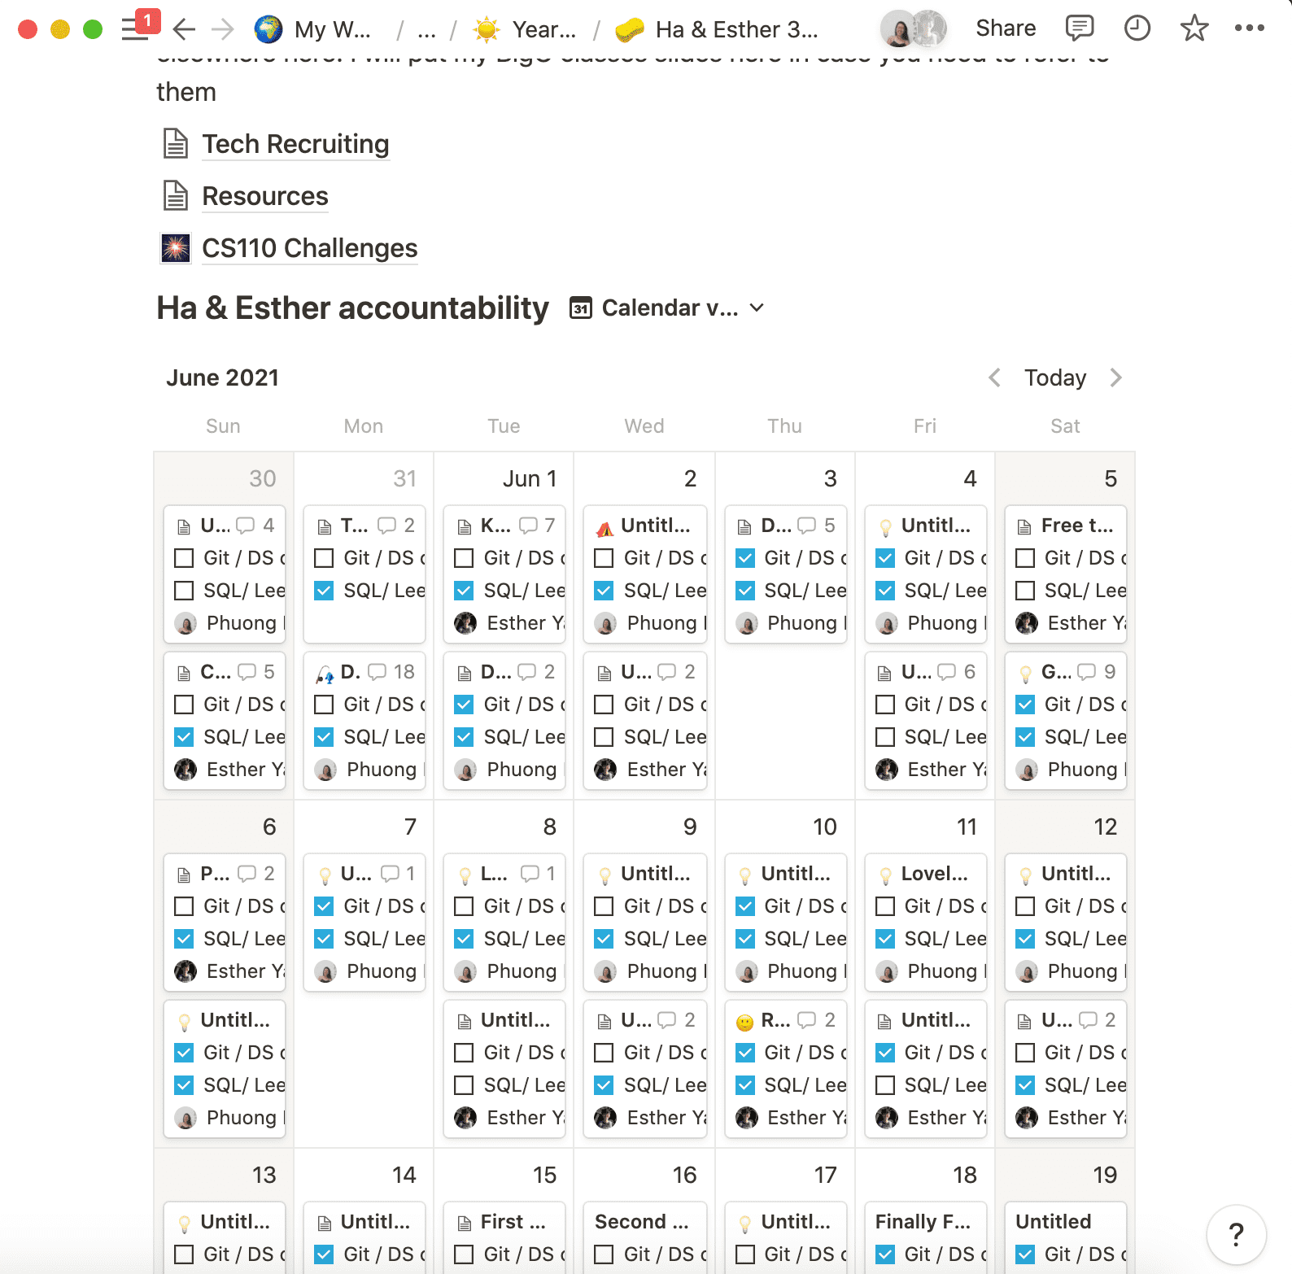This screenshot has width=1292, height=1274.
Task: Go back with the left arrow
Action: [184, 30]
